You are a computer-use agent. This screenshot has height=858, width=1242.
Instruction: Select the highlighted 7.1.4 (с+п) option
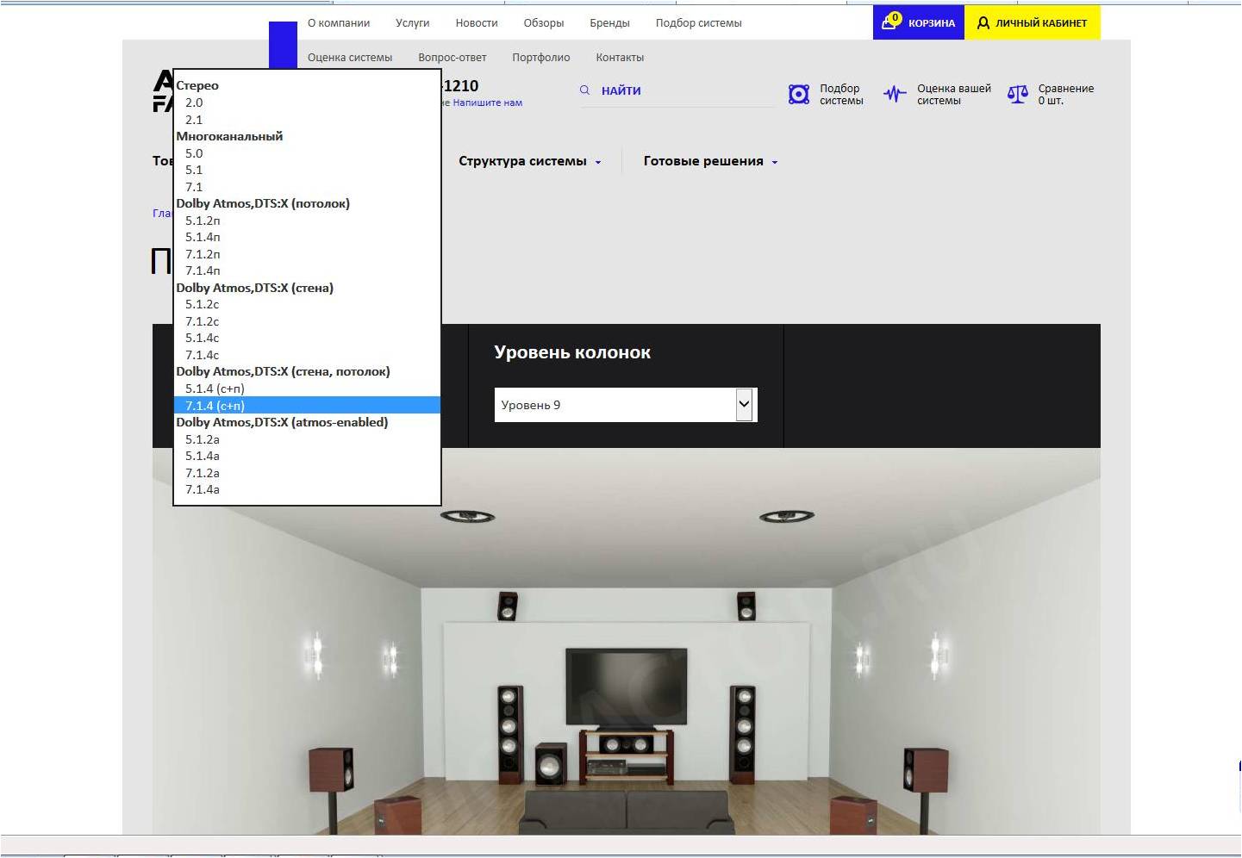click(307, 406)
